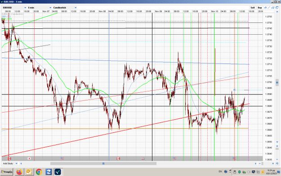This screenshot has height=176, width=281.
Task: Click the price axis plus icon
Action: coord(277,146)
